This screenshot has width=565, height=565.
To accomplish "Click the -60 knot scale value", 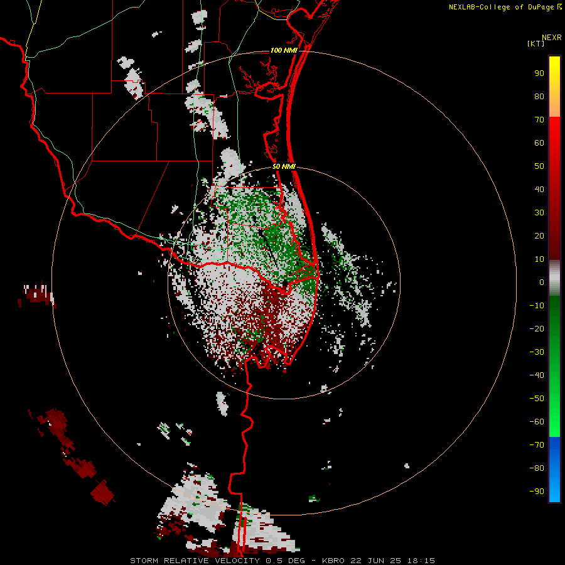I will (x=537, y=422).
